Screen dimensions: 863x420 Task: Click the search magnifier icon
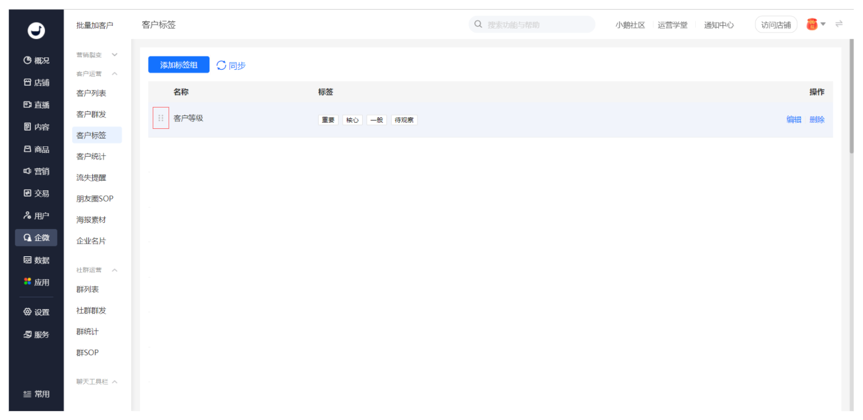tap(478, 25)
